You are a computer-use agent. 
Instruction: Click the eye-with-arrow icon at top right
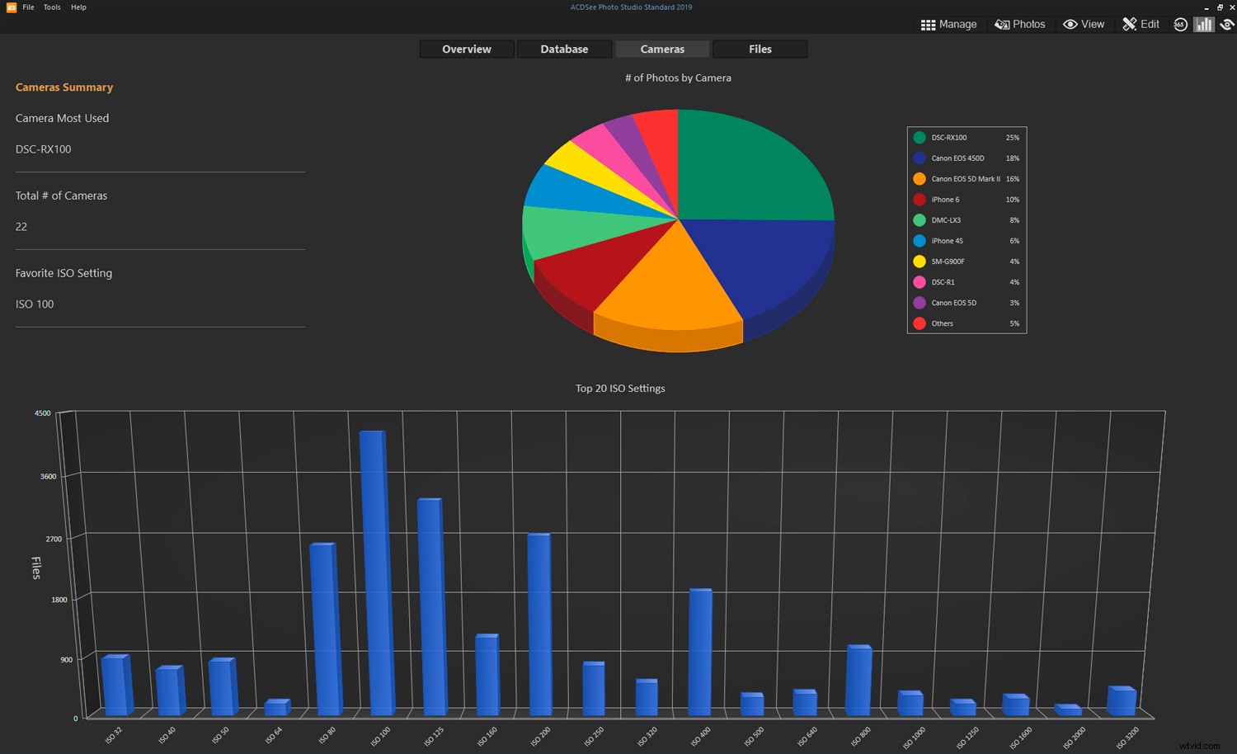coord(1227,24)
